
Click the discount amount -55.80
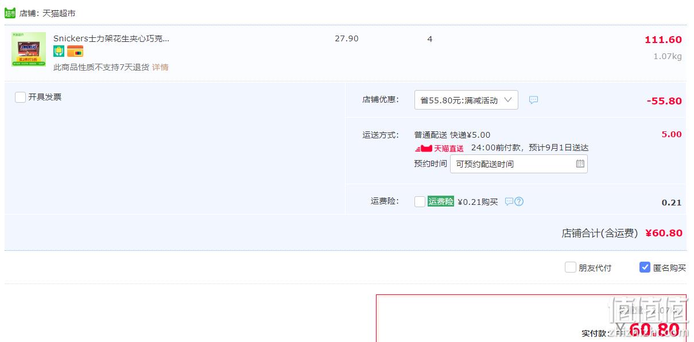tap(664, 101)
